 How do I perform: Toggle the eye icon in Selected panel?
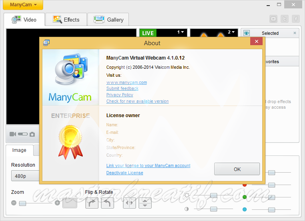coord(247,33)
